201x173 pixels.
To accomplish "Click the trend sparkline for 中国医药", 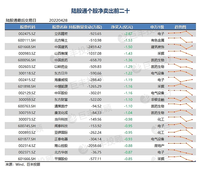I will [180, 60].
